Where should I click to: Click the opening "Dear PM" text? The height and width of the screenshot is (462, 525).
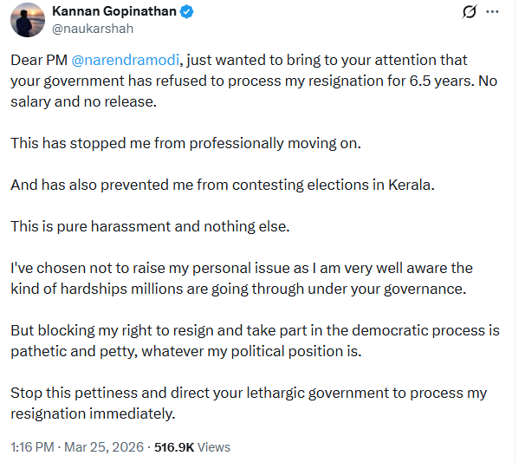coord(34,60)
